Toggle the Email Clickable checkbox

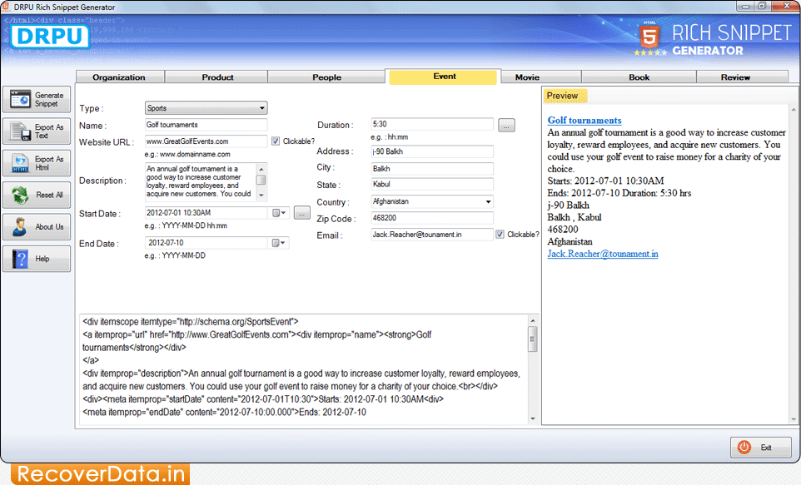click(500, 235)
